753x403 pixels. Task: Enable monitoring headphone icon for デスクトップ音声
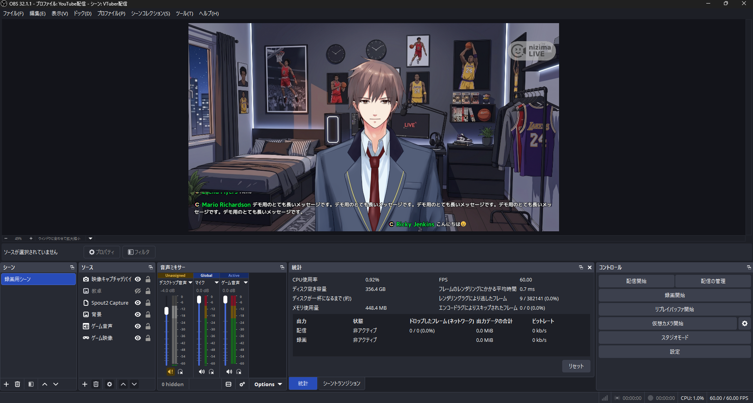pyautogui.click(x=180, y=372)
